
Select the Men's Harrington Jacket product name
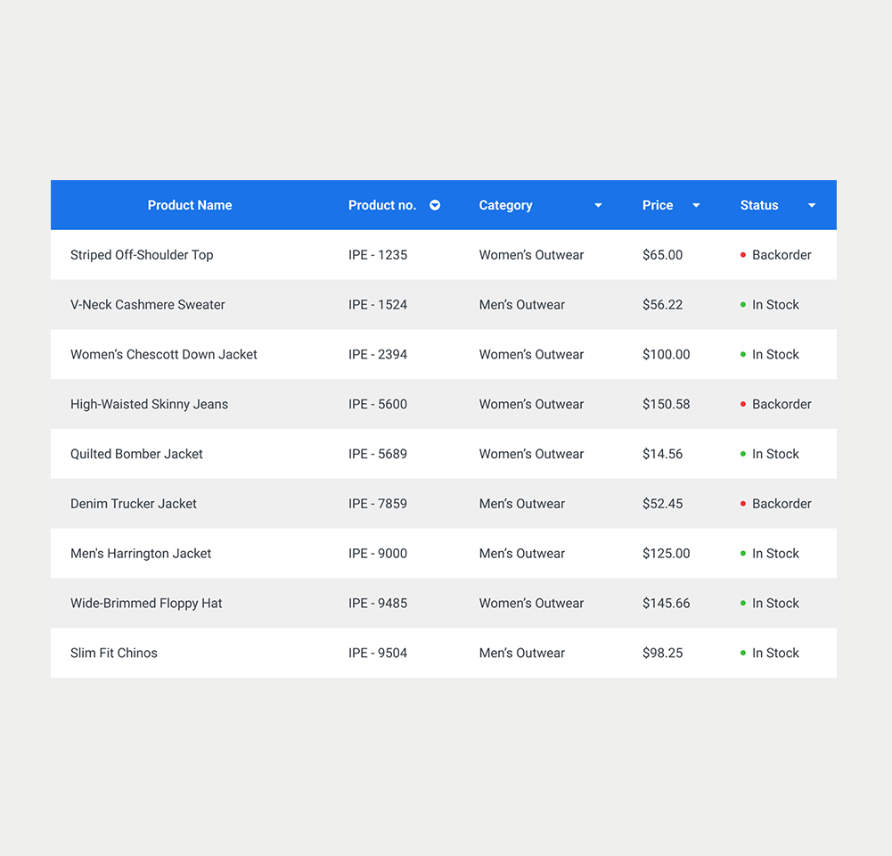point(141,554)
